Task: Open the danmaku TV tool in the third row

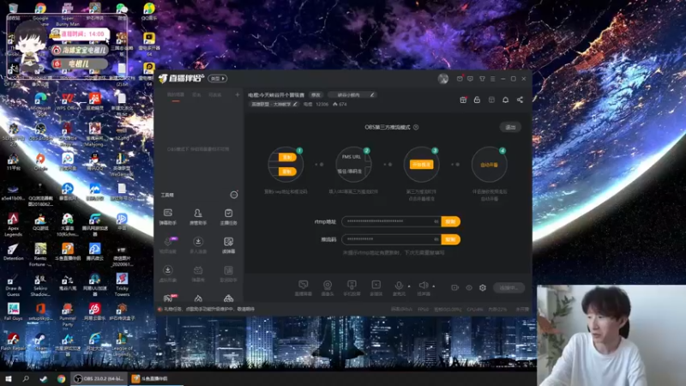Action: point(198,274)
